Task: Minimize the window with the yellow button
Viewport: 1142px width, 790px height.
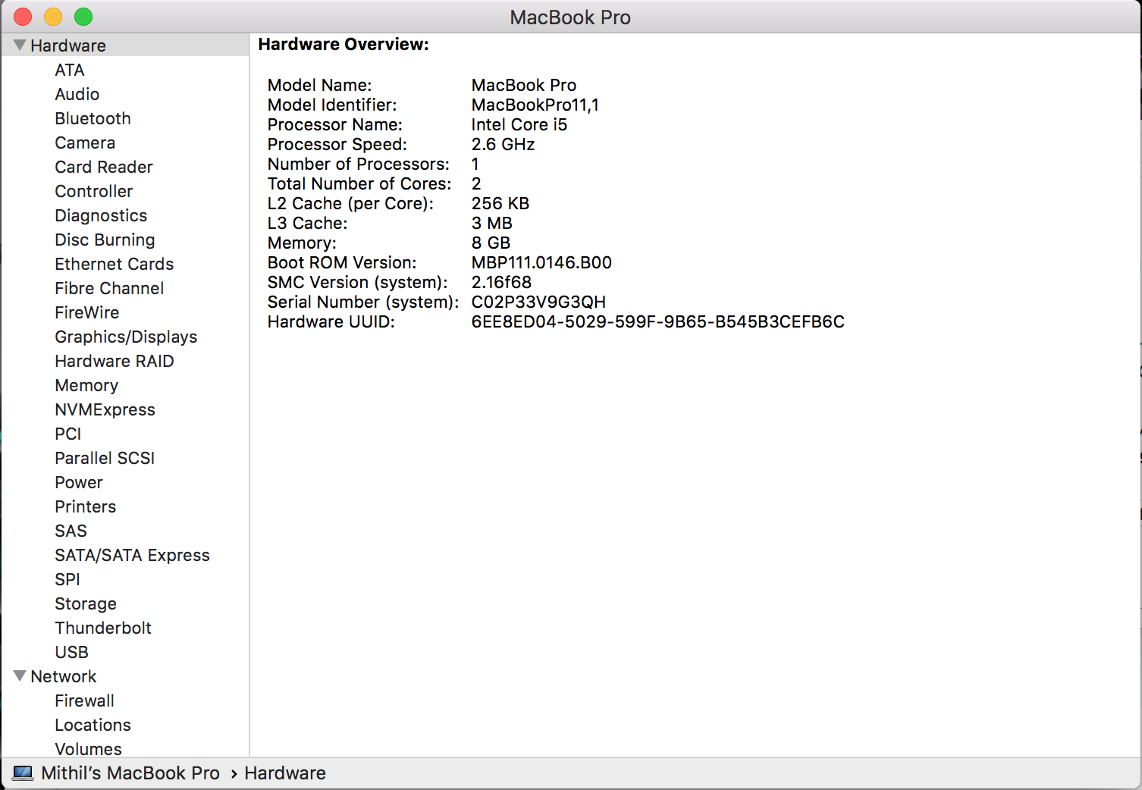Action: pyautogui.click(x=53, y=17)
